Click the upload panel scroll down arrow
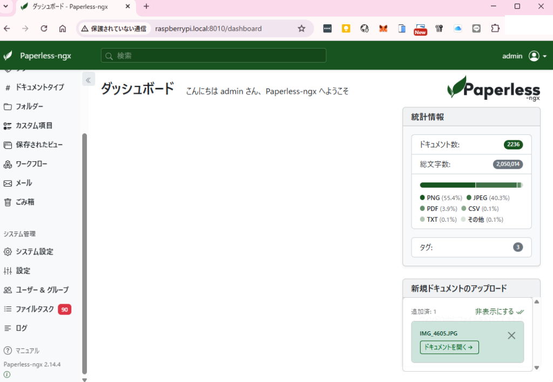Viewport: 553px width, 382px height. (x=537, y=367)
